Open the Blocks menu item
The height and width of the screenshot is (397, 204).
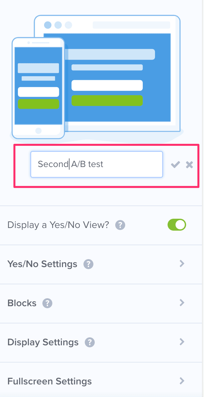22,303
